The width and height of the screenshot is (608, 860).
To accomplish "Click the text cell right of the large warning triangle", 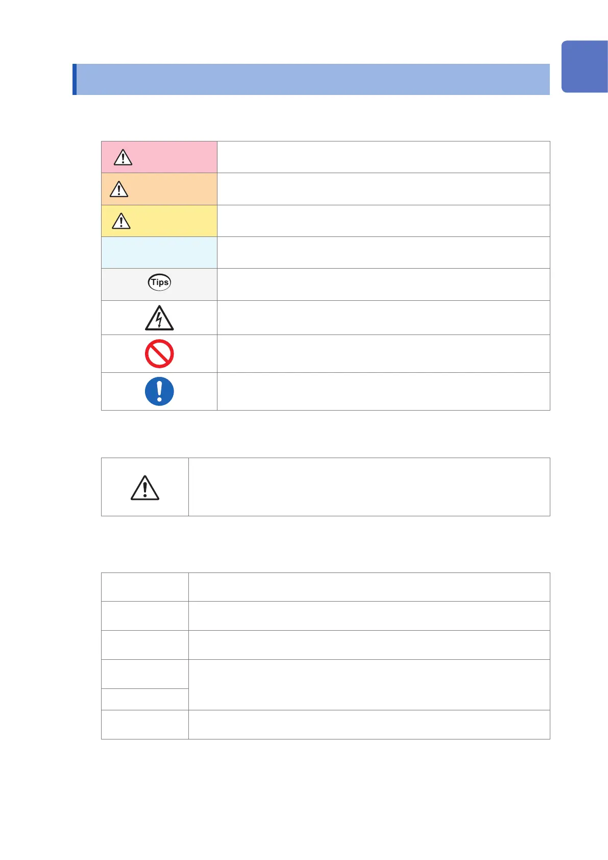I will tap(369, 487).
